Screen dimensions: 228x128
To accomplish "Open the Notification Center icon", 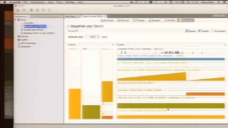I will [224, 2].
